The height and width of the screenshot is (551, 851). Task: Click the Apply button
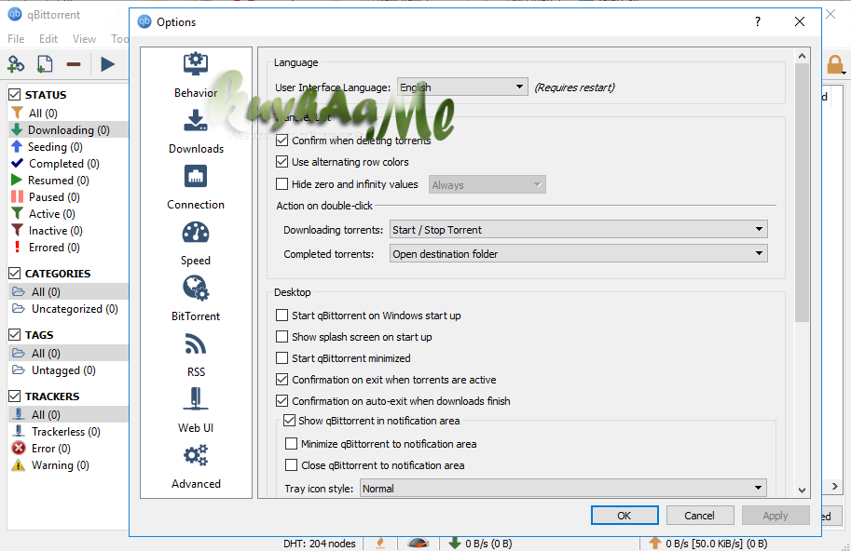[775, 516]
